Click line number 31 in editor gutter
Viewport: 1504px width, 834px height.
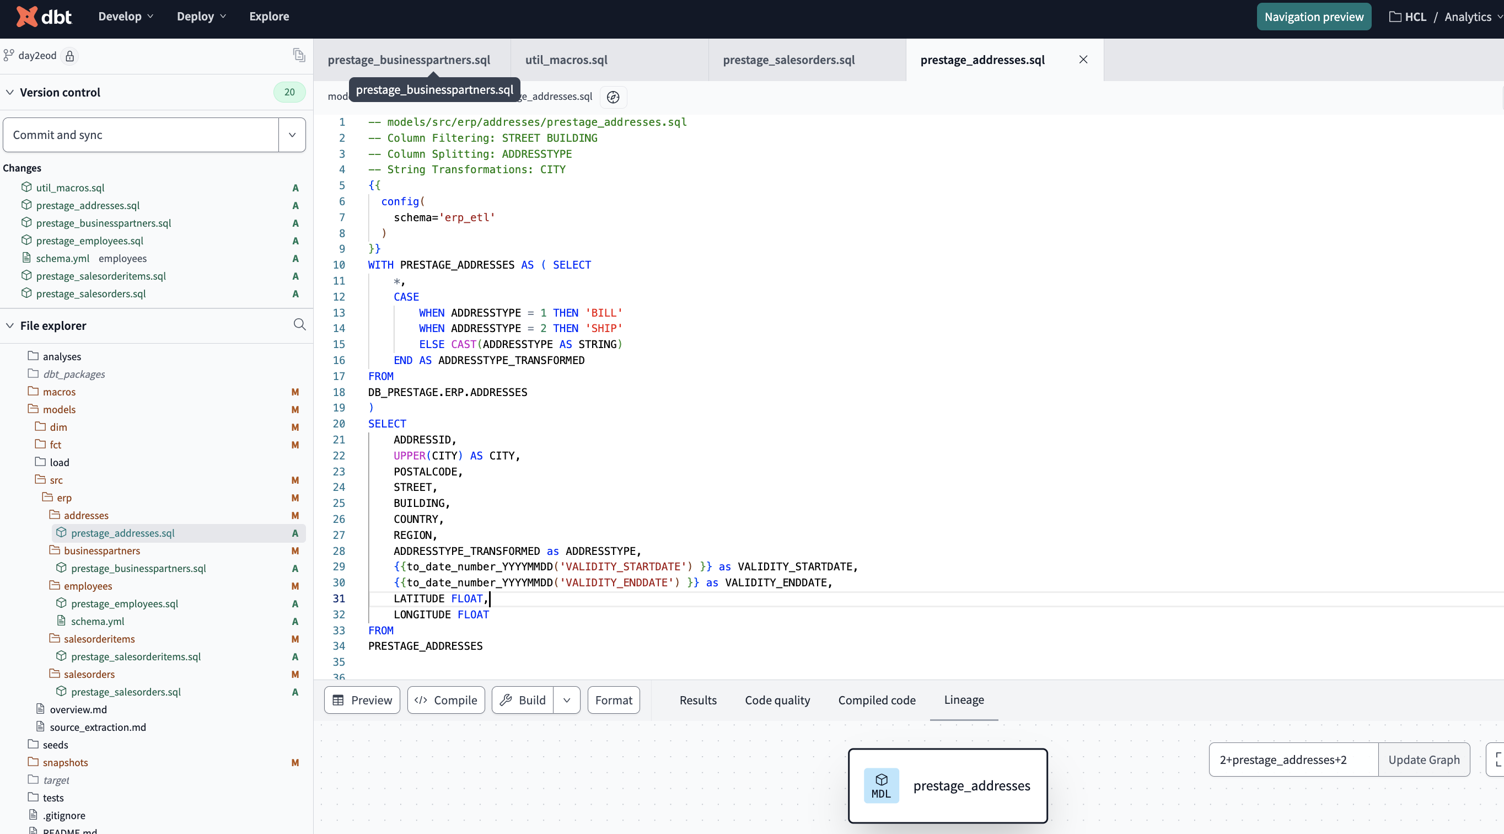click(339, 598)
